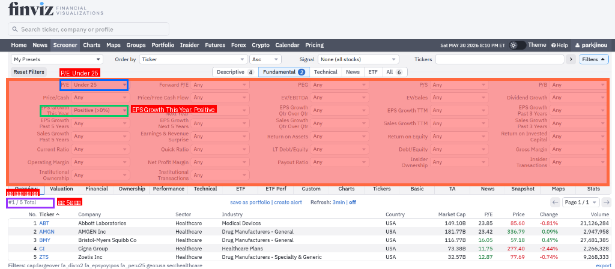Viewport: 615px width, 269px height.
Task: Open the Help link
Action: pos(560,46)
